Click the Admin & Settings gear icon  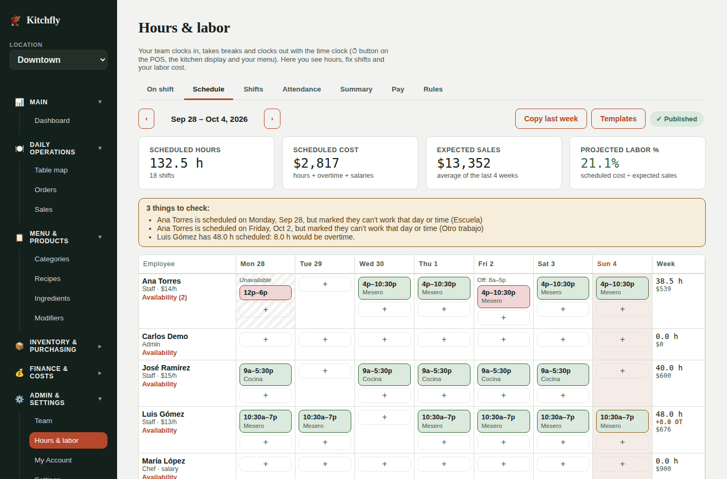click(20, 399)
